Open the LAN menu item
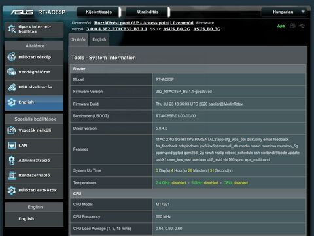 34,146
